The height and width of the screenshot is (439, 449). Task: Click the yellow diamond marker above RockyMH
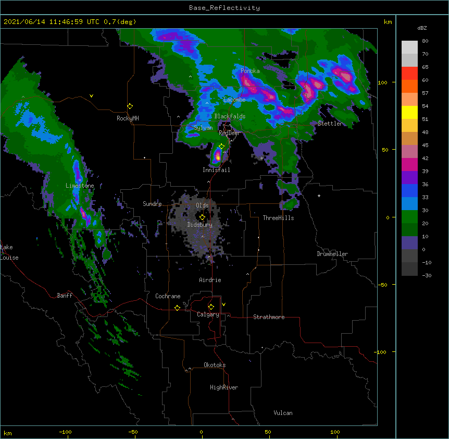[x=130, y=106]
